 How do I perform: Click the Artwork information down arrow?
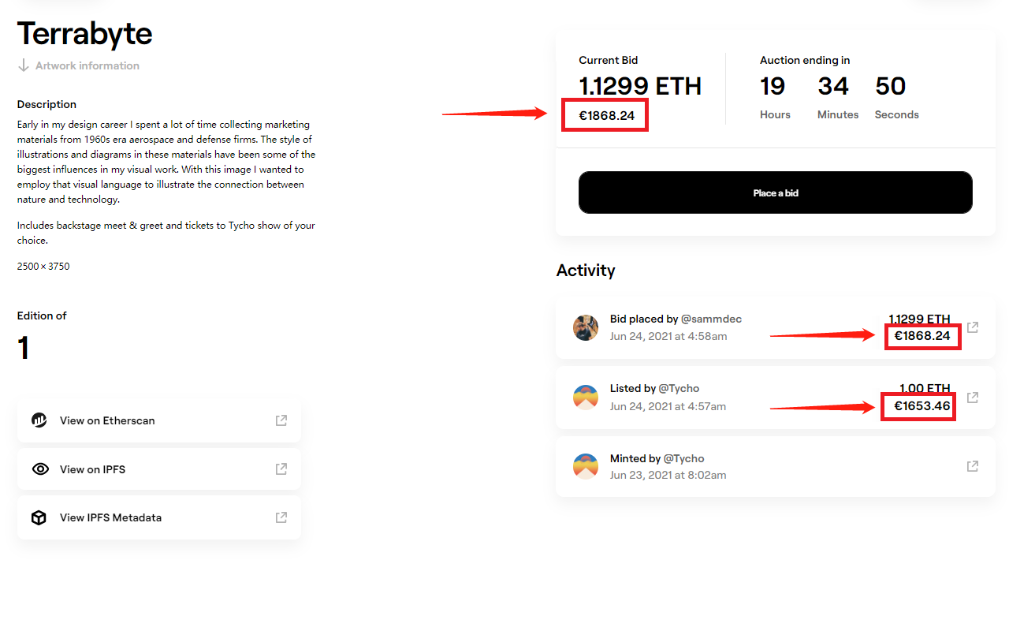click(x=24, y=65)
